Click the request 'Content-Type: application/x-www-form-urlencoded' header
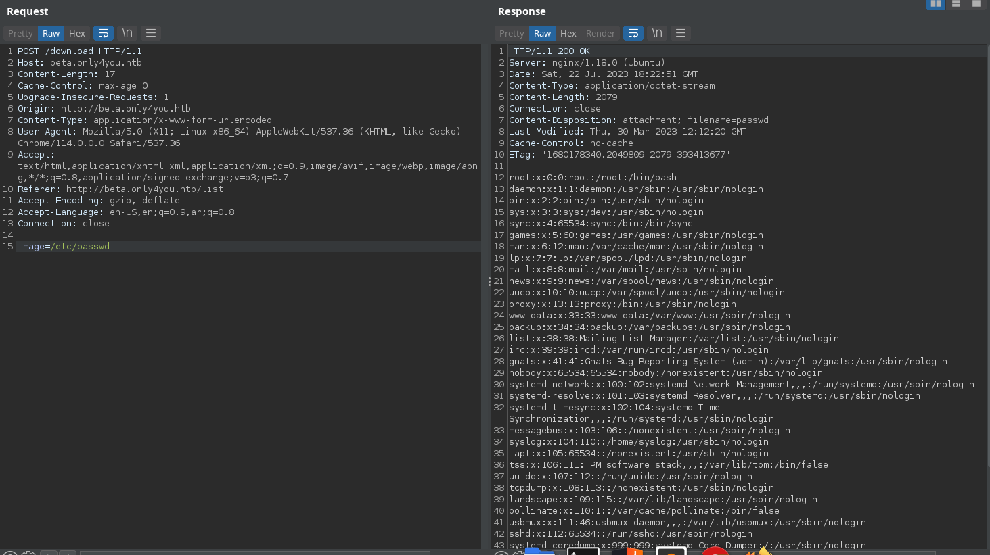The width and height of the screenshot is (990, 555). point(145,120)
